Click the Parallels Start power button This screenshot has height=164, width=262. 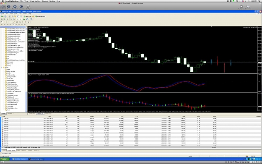pyautogui.click(x=3, y=7)
